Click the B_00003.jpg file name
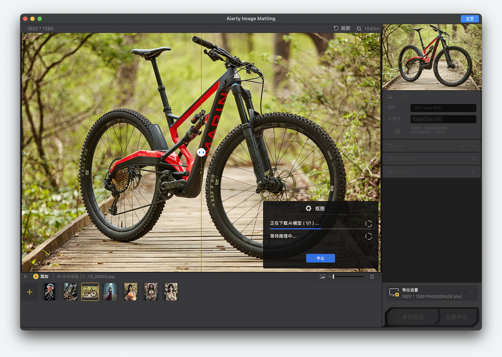 (x=102, y=277)
